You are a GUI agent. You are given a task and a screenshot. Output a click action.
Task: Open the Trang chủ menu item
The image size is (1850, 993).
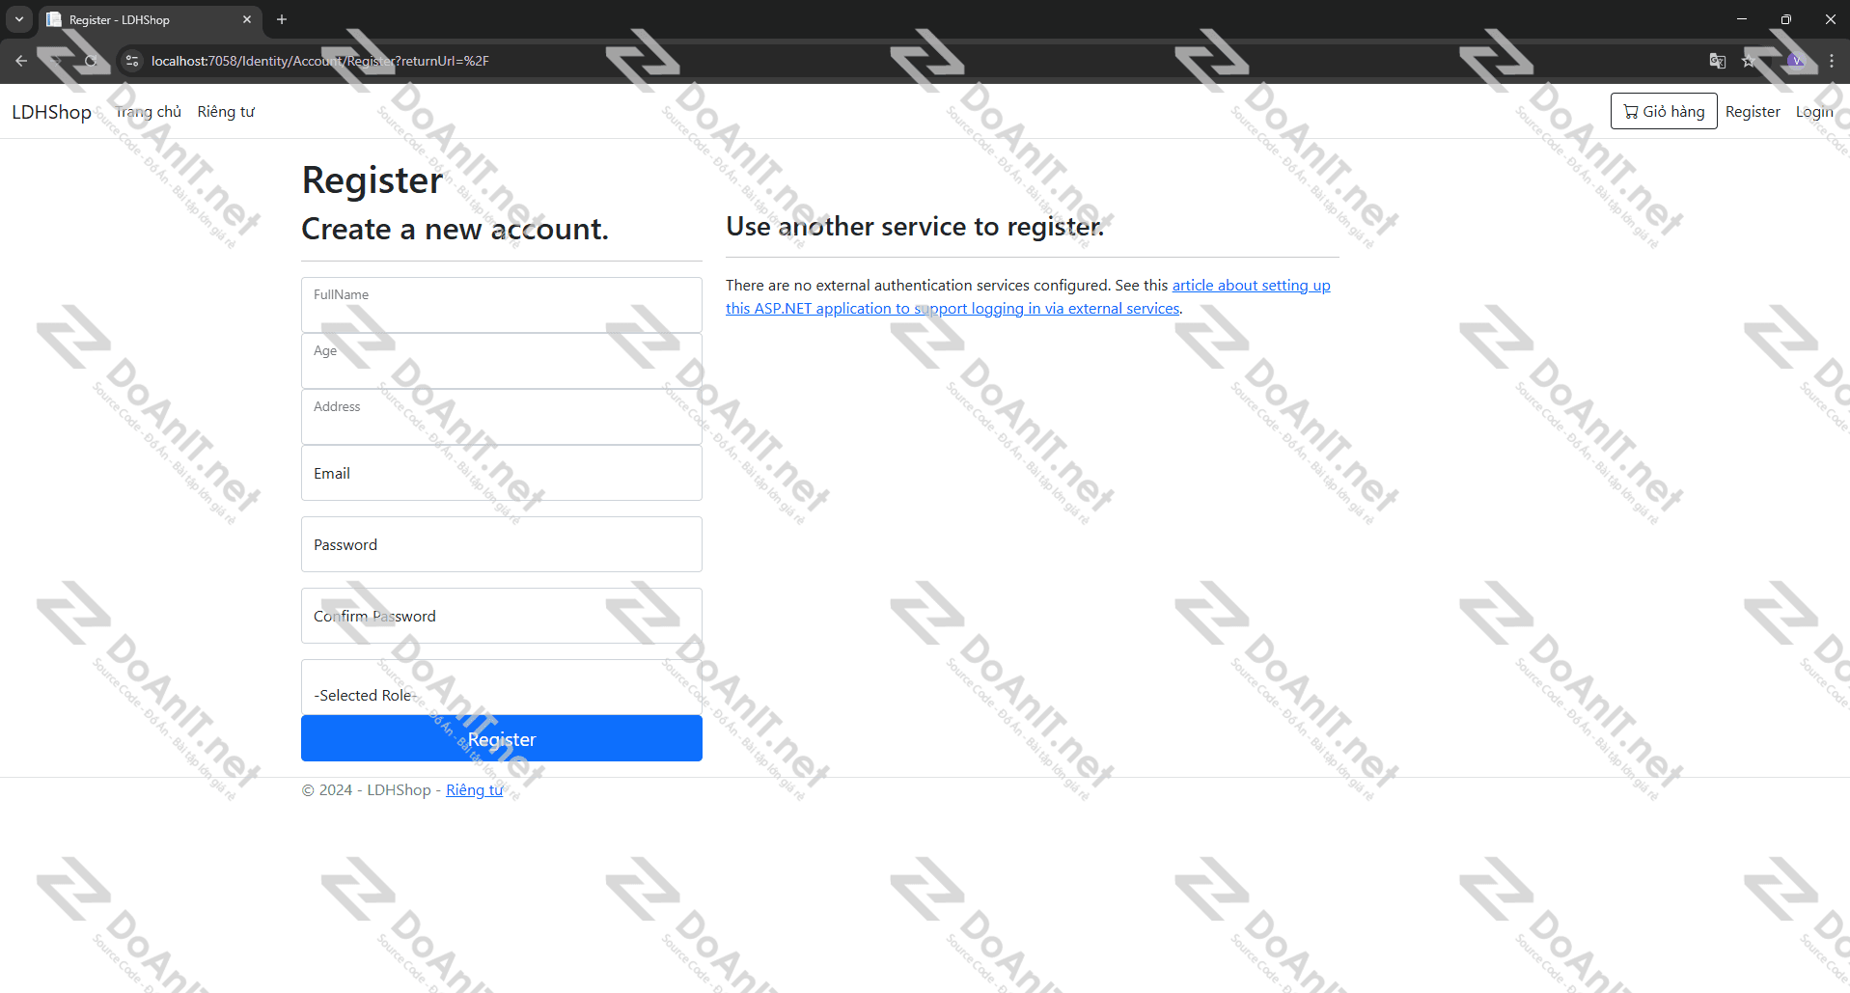tap(148, 112)
